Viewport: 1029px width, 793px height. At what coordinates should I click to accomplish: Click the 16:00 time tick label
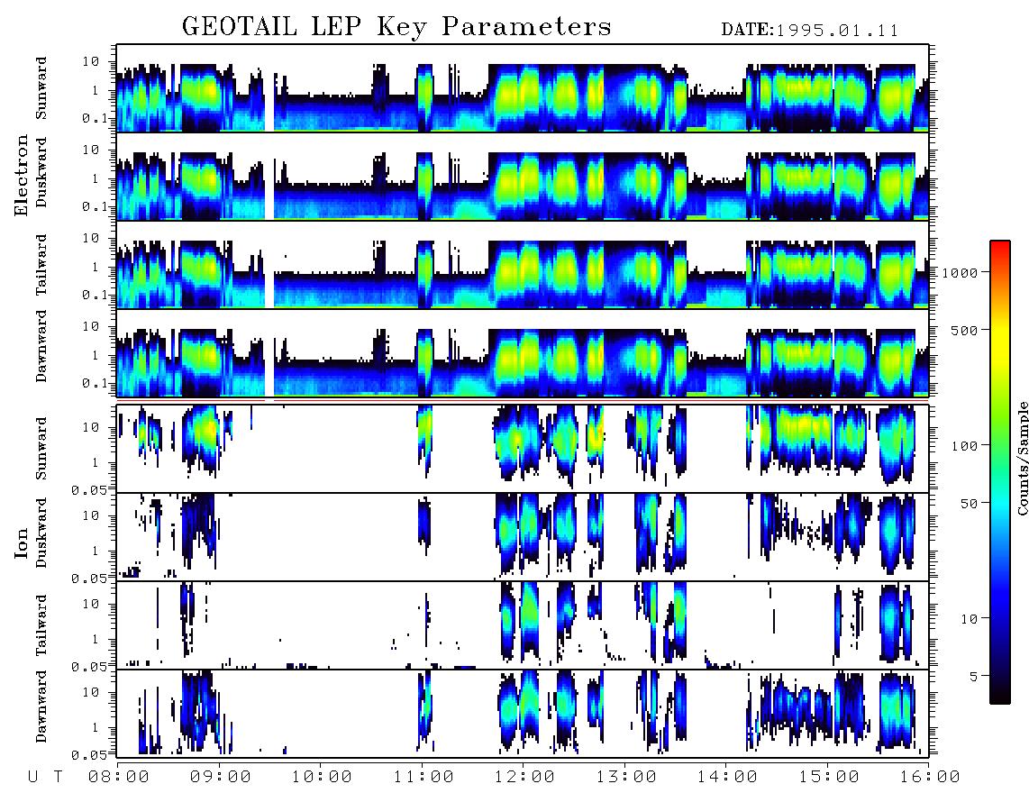coord(930,777)
